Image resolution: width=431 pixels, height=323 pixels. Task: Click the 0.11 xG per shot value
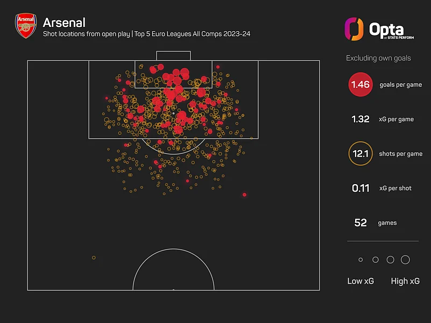click(361, 188)
